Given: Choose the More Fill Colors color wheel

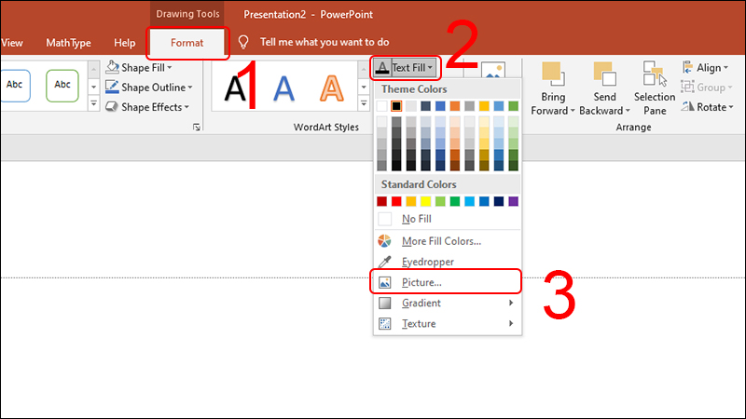Looking at the screenshot, I should coord(384,241).
